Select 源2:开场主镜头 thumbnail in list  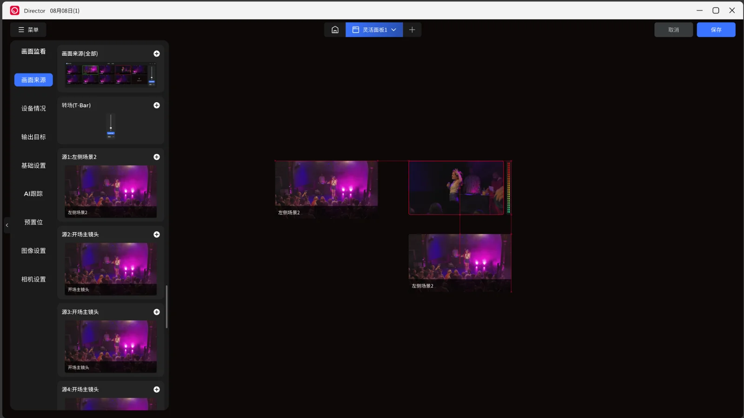click(x=111, y=269)
